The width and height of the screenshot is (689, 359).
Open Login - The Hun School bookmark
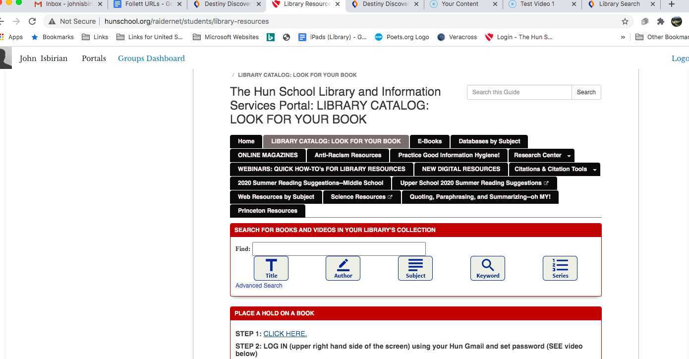[519, 37]
